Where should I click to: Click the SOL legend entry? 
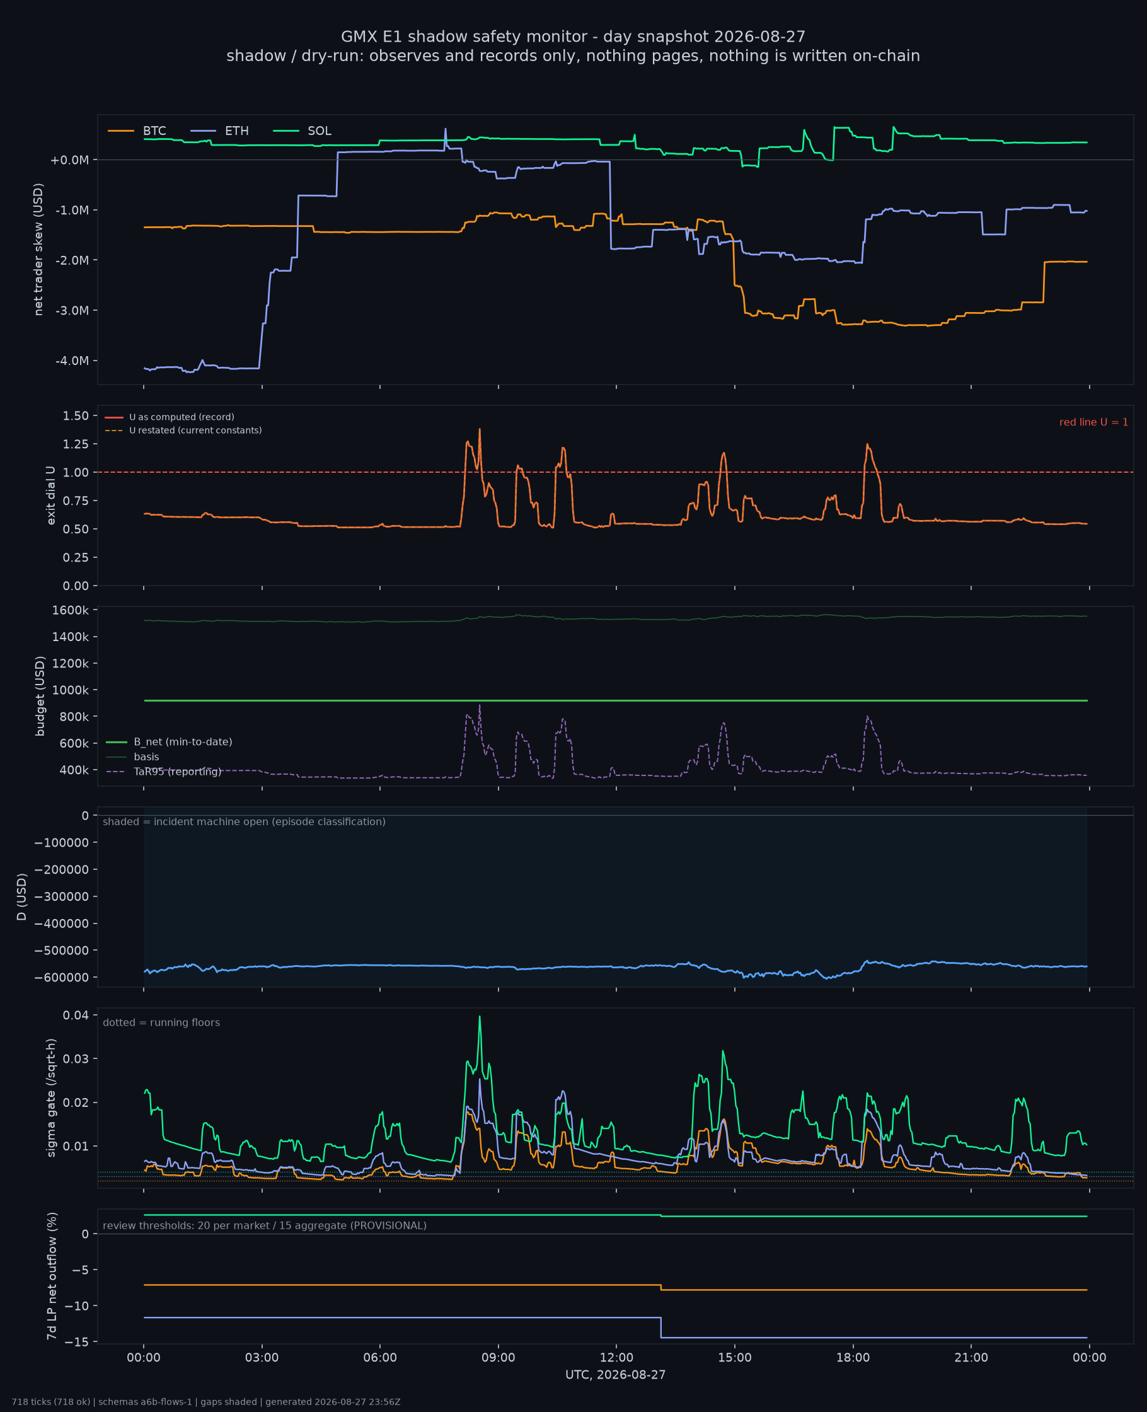pos(302,131)
